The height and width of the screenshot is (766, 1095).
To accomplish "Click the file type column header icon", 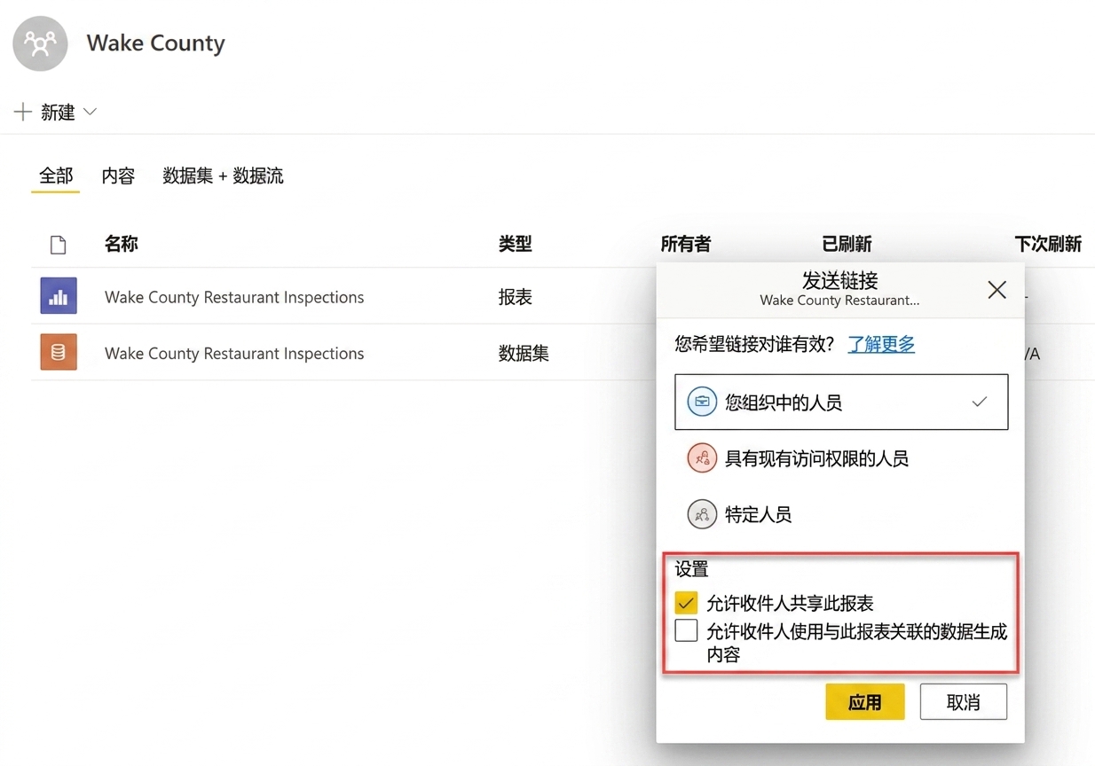I will tap(59, 245).
